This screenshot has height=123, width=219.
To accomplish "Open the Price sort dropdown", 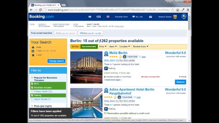I will coord(103,46).
